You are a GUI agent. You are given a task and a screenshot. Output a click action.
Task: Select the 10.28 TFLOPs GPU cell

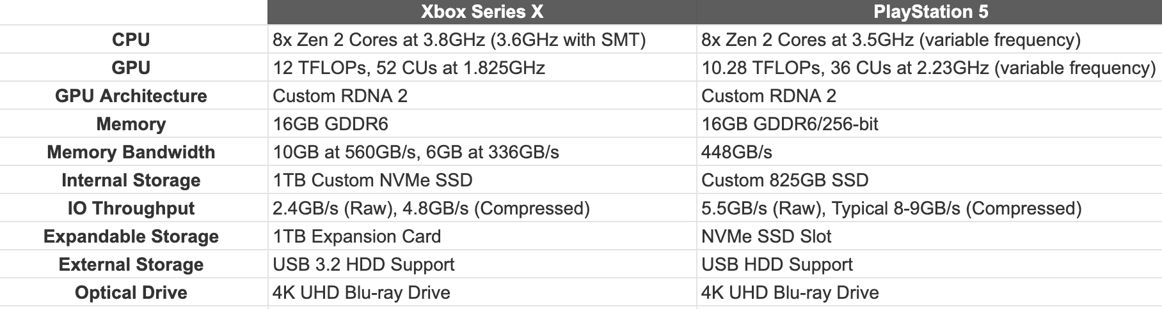pos(928,68)
